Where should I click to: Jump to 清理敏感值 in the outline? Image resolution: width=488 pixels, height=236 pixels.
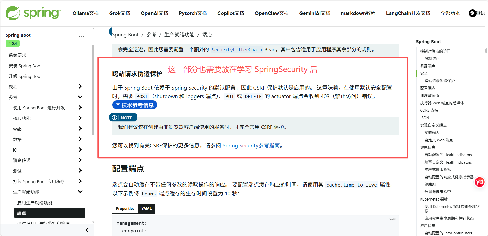pyautogui.click(x=429, y=95)
